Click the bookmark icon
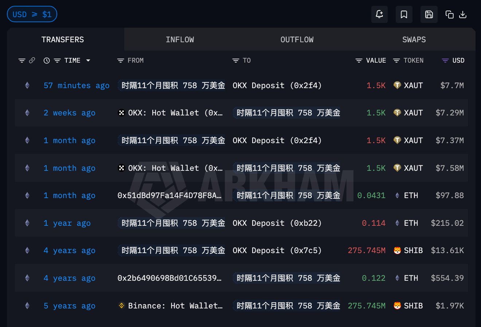The height and width of the screenshot is (327, 481). [x=404, y=14]
